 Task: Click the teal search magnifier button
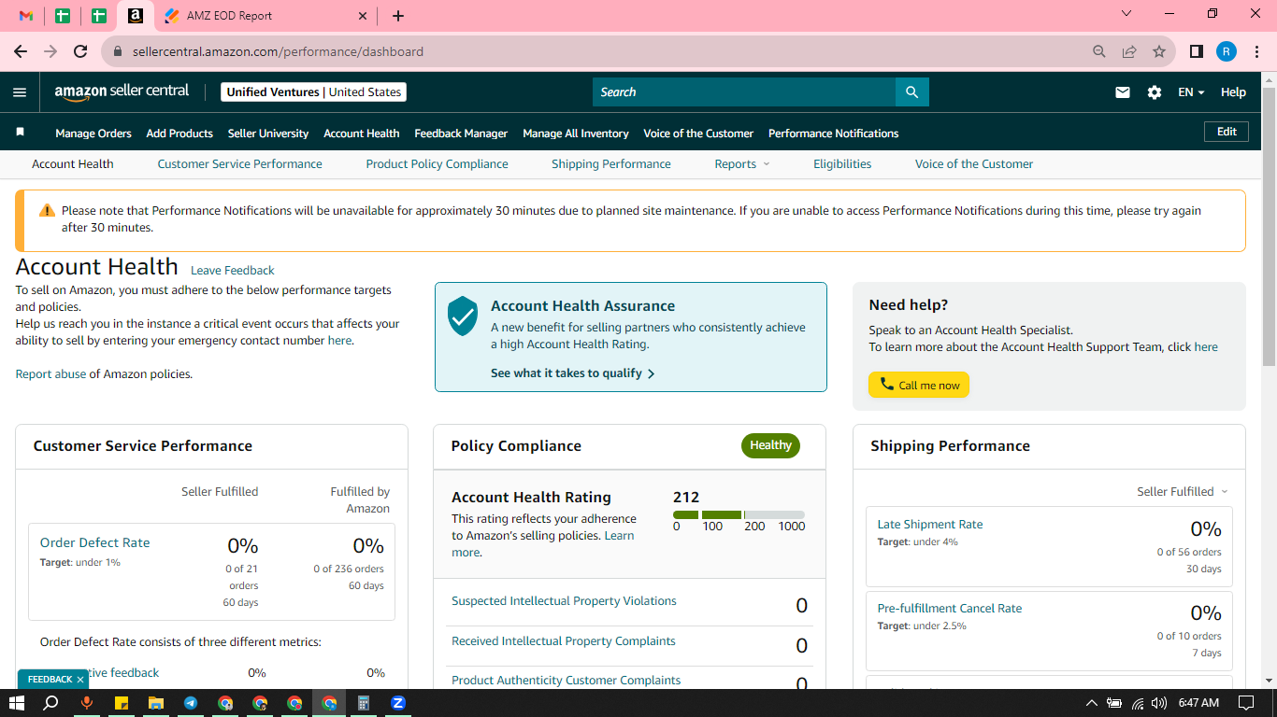(911, 92)
